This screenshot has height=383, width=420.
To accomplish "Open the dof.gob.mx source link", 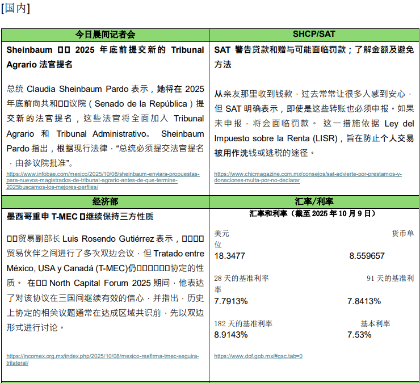I will coord(258,356).
